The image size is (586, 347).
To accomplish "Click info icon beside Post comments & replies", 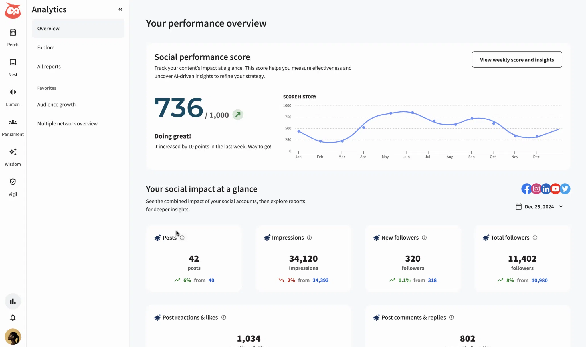I will 452,317.
